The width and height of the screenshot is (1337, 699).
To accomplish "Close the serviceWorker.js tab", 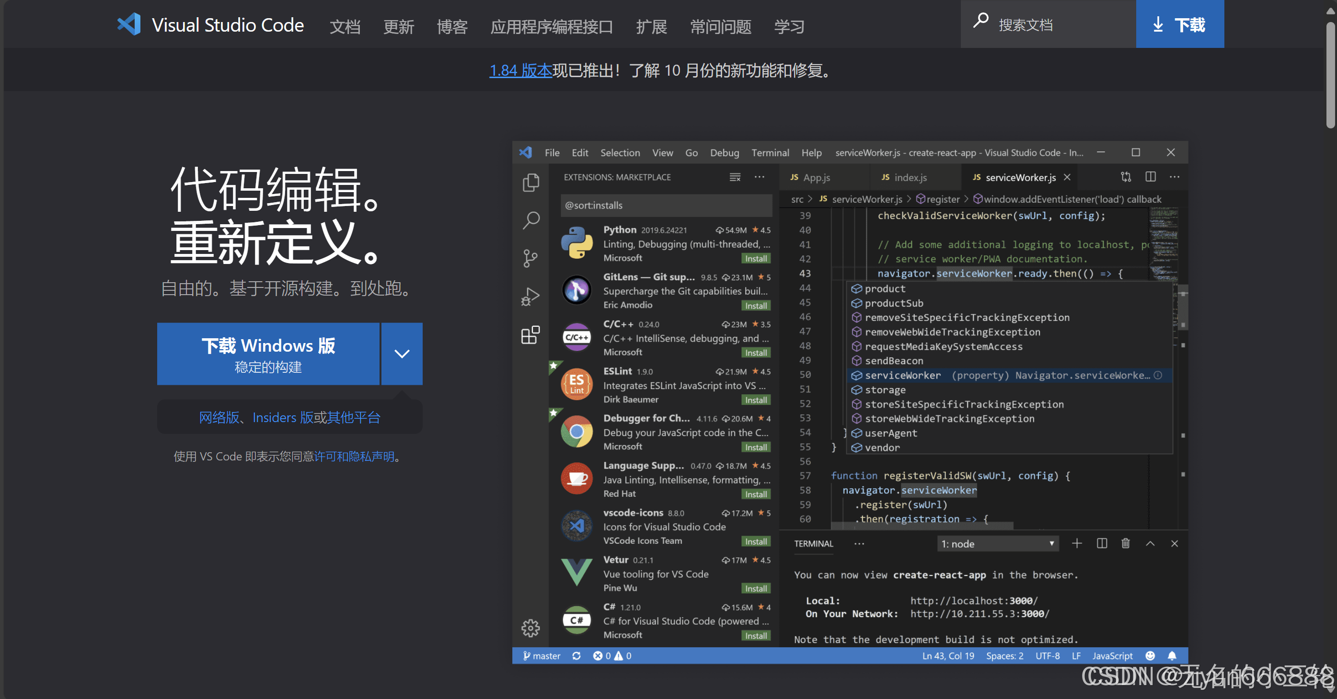I will click(1067, 177).
